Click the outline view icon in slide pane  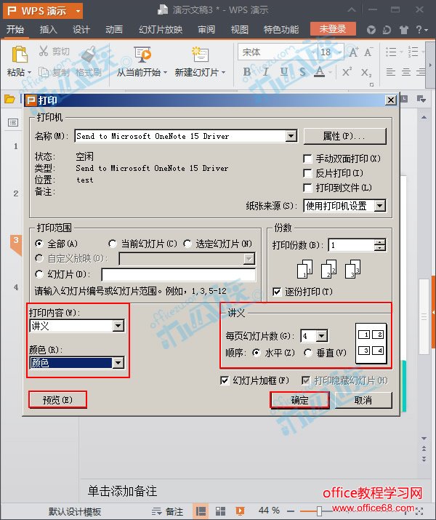(x=13, y=123)
